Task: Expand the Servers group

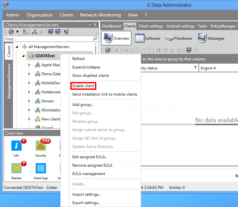Action: pos(29,101)
